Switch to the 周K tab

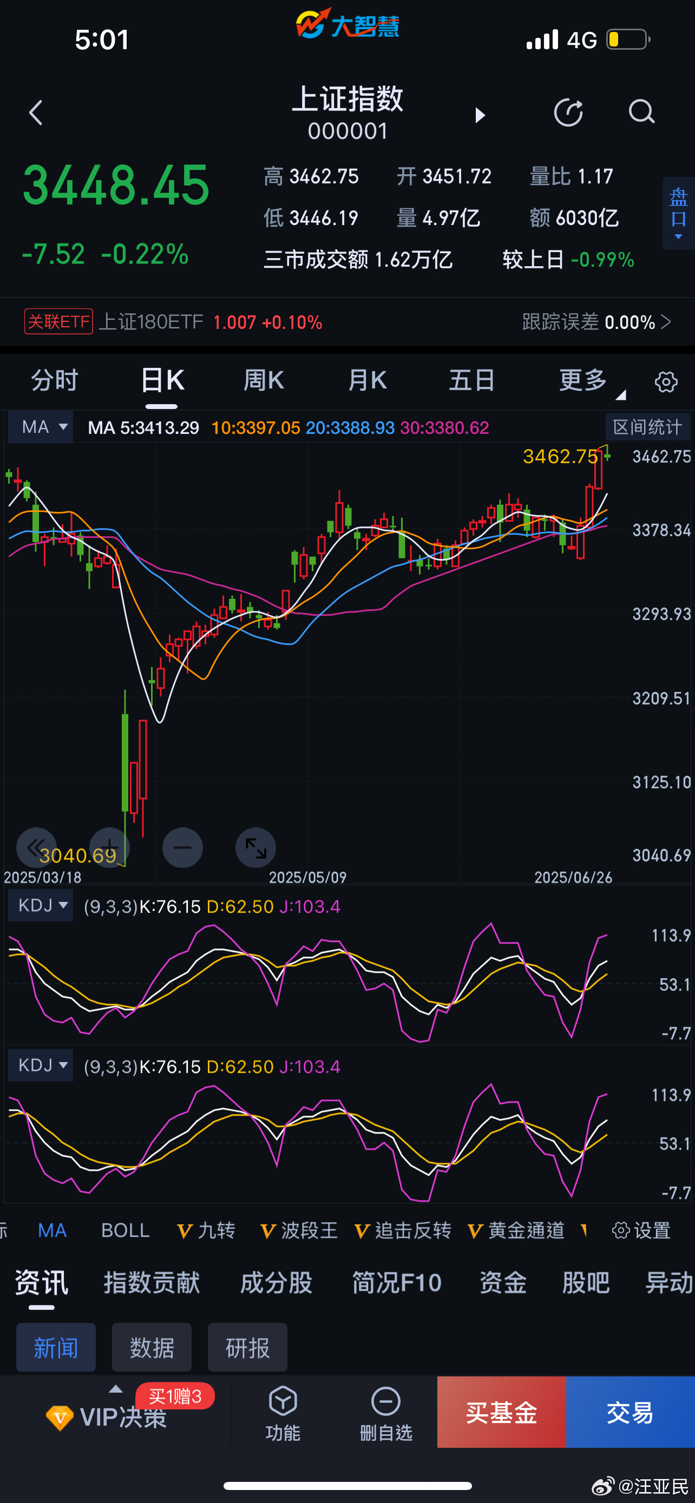point(264,381)
